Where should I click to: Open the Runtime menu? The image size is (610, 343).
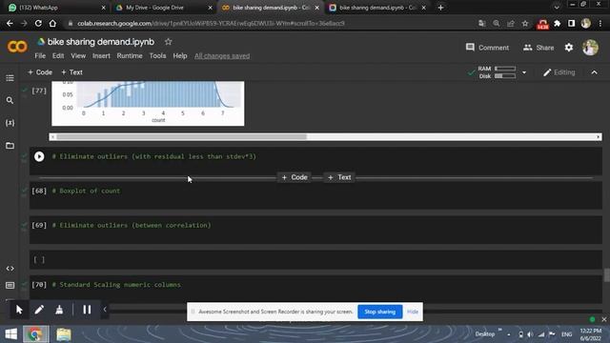[130, 56]
